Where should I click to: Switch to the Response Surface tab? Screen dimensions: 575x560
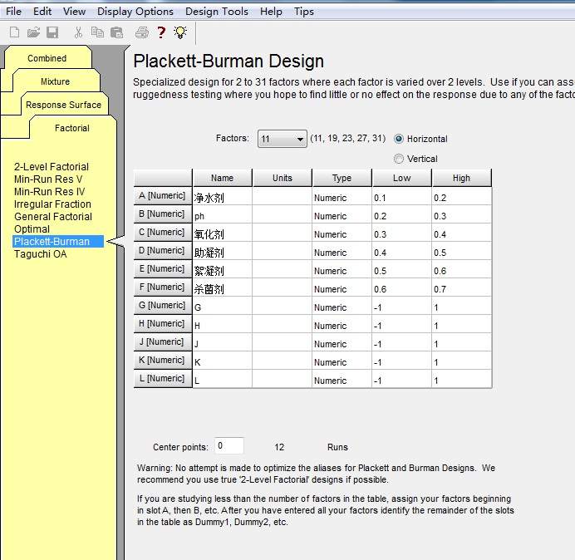tap(63, 105)
